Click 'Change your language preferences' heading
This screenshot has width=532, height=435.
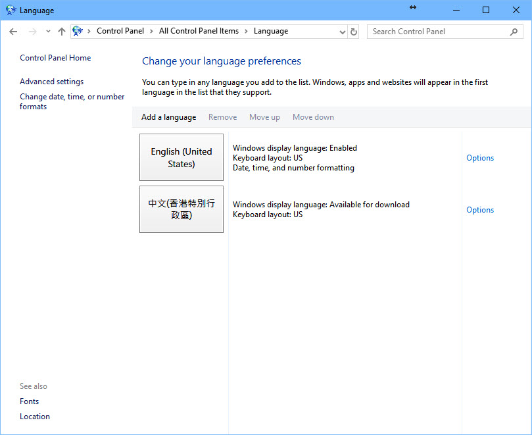point(221,61)
